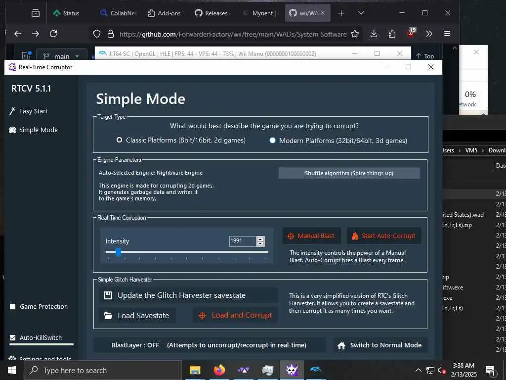Start Auto-Corrupt
The width and height of the screenshot is (506, 380).
click(383, 236)
